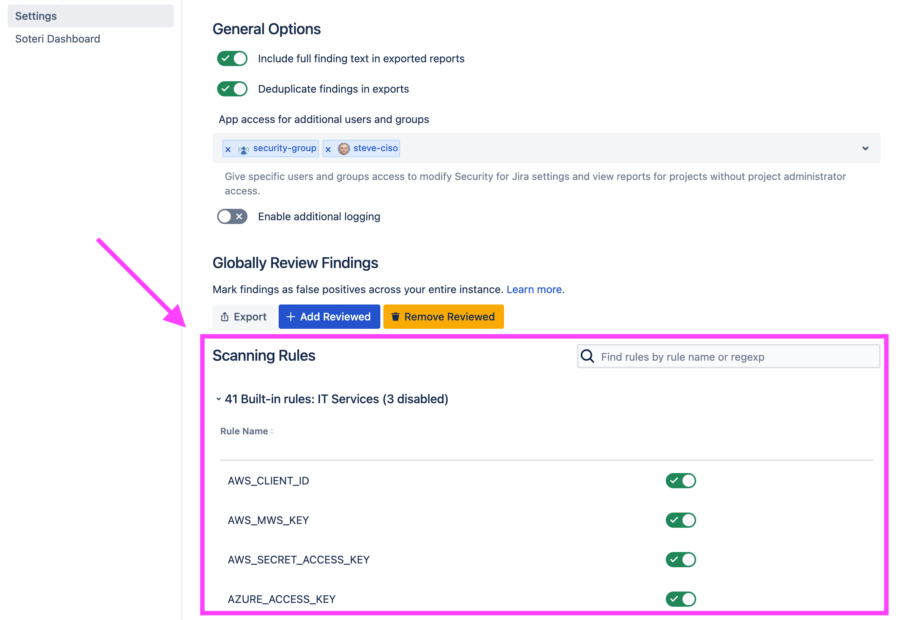
Task: Disable Deduplicate findings in exports
Action: [x=232, y=88]
